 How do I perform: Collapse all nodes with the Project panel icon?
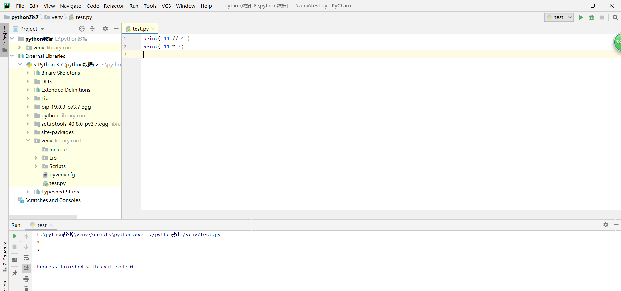coord(92,29)
